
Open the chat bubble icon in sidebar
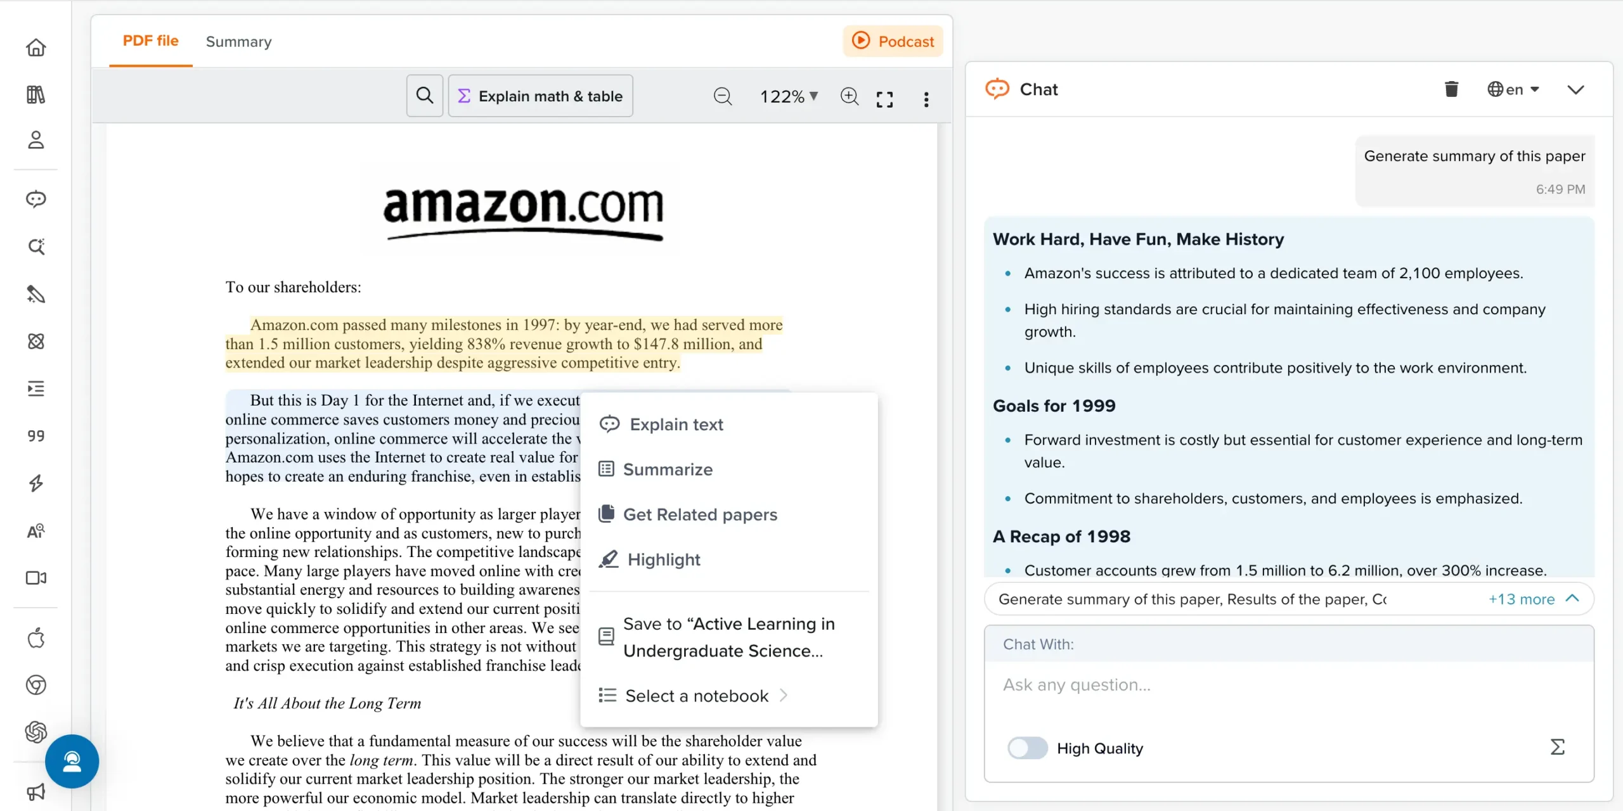36,200
